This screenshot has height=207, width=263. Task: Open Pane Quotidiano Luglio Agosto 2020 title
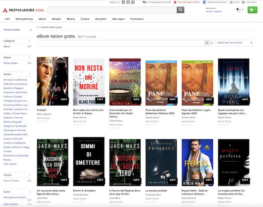tap(196, 112)
